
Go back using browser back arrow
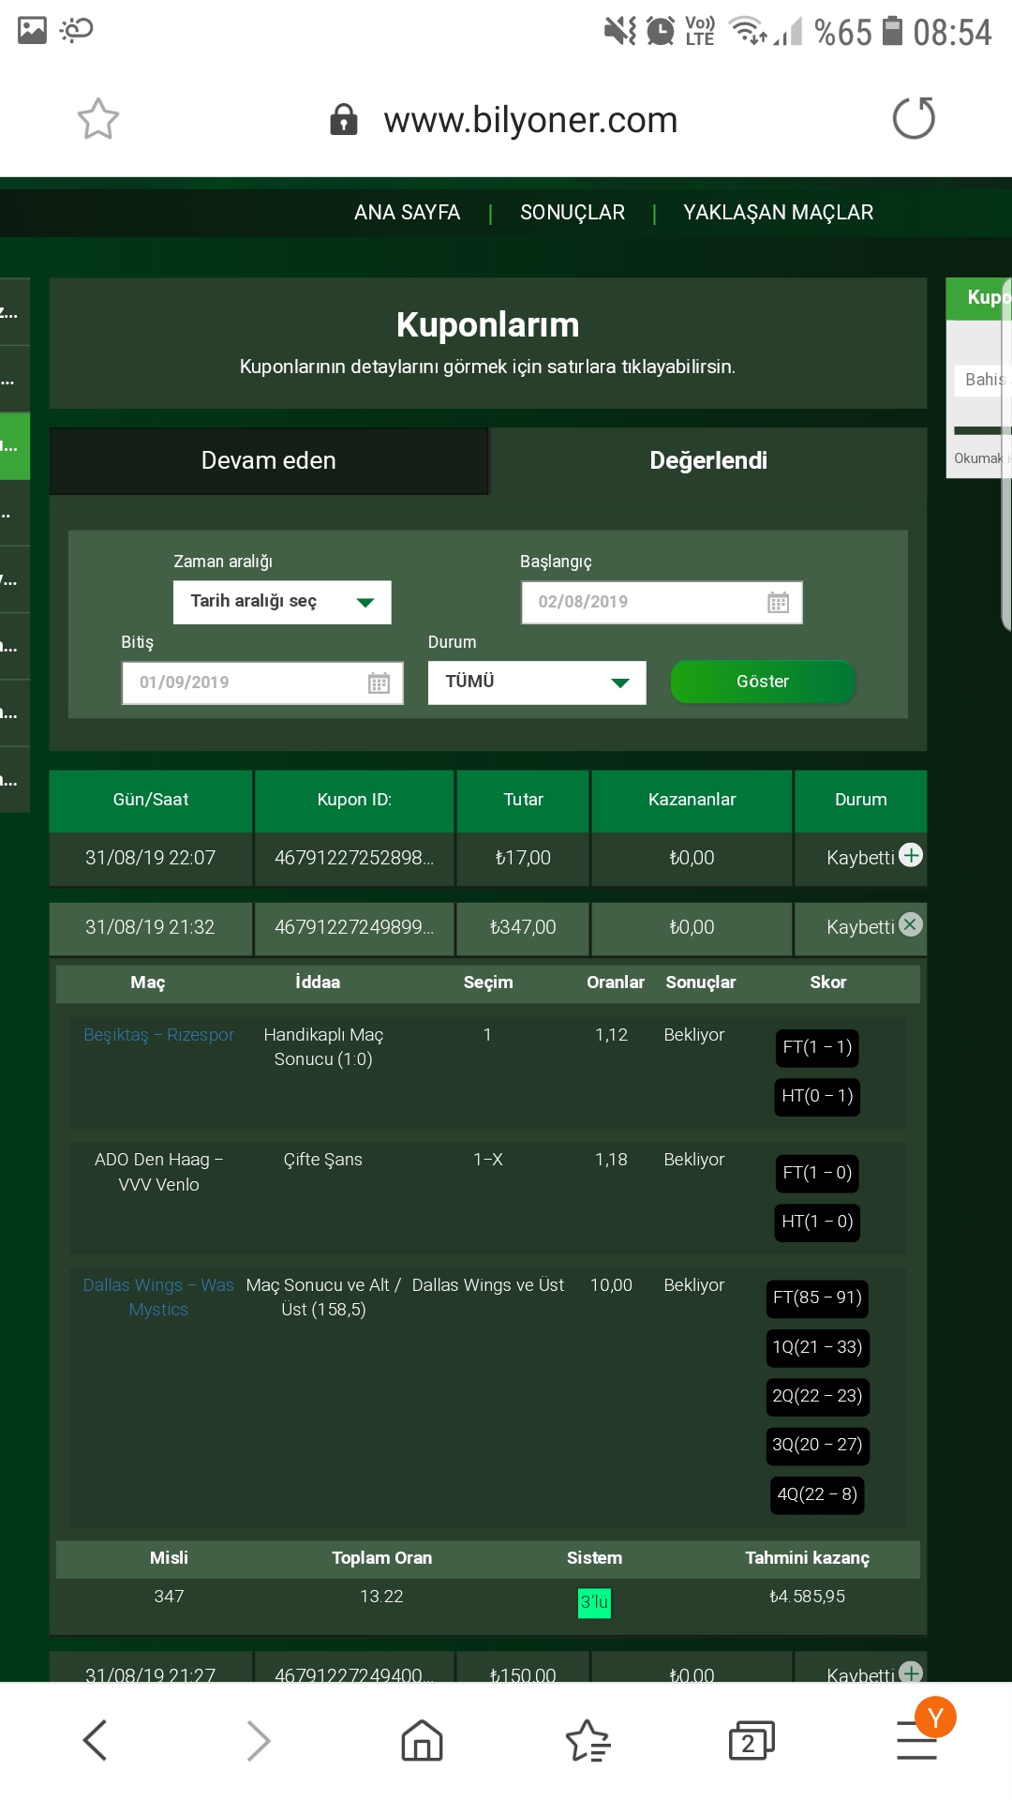click(96, 1741)
